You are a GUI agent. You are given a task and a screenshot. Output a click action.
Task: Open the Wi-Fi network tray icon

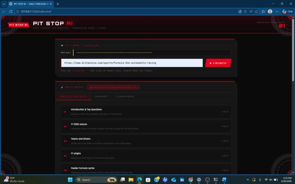266,180
